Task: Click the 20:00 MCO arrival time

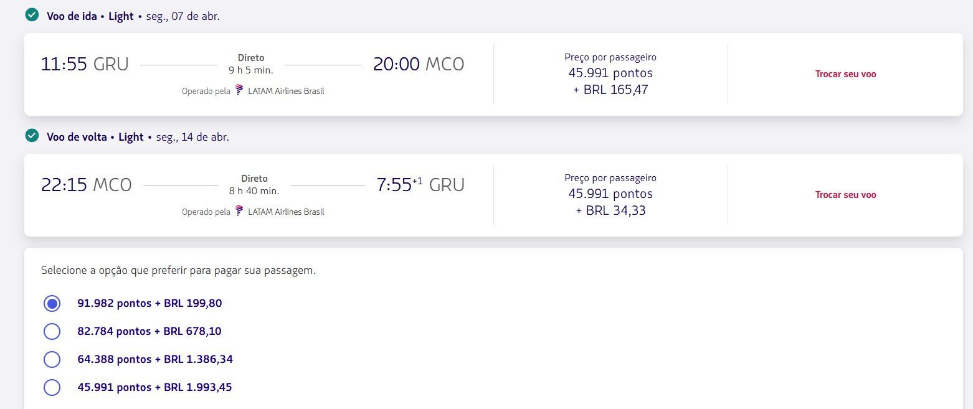Action: click(x=419, y=64)
